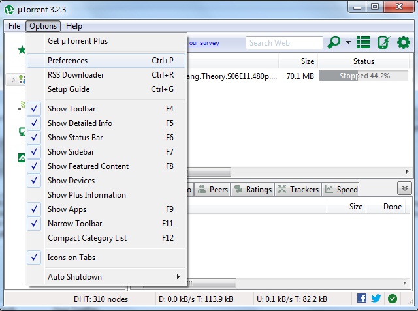Sort torrents by Status column header
The image size is (418, 311).
(x=364, y=61)
